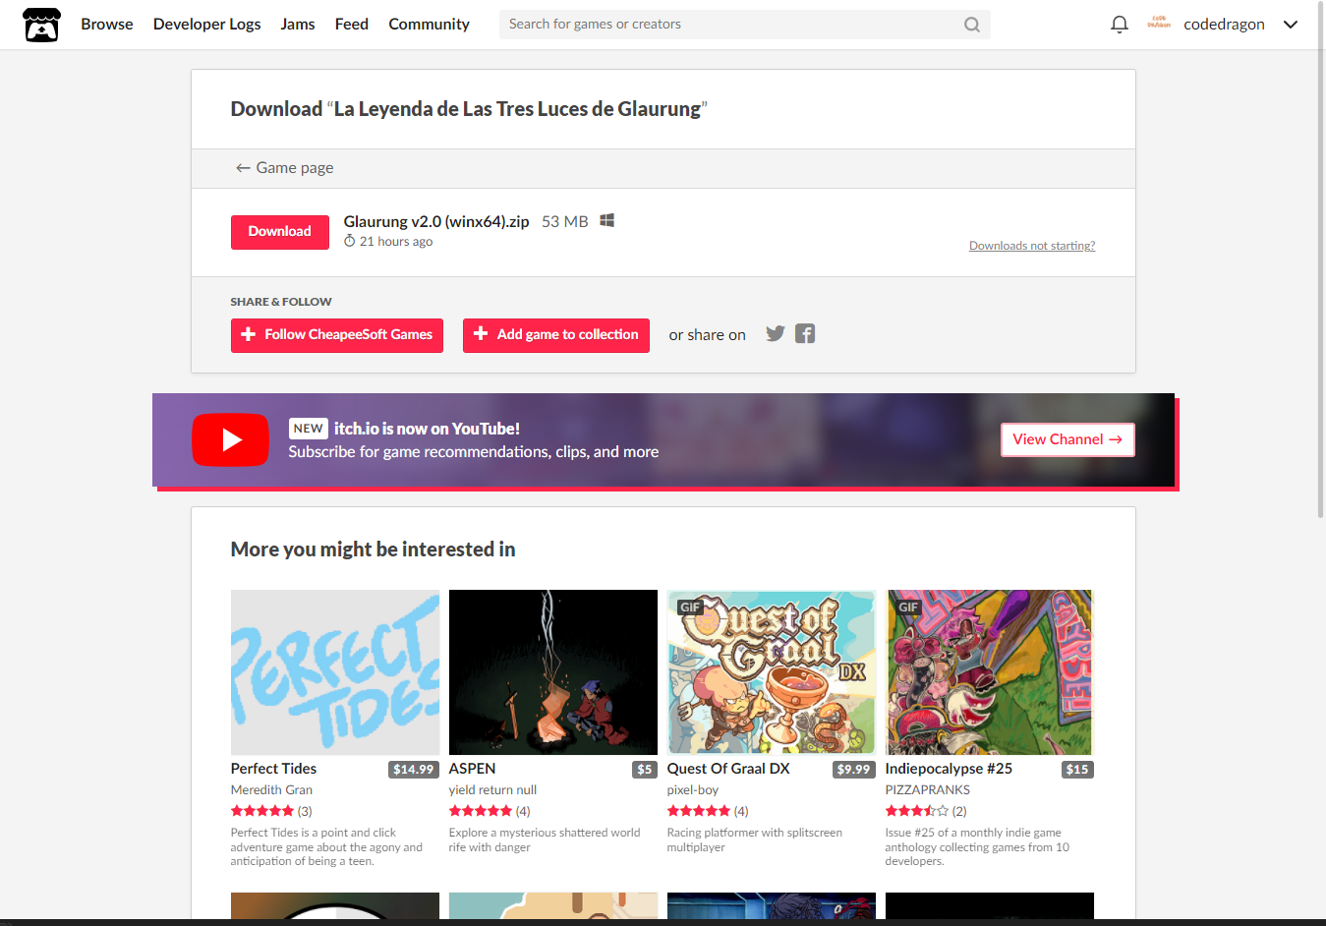Expand the codedragon account menu arrow
This screenshot has width=1326, height=926.
1291,25
